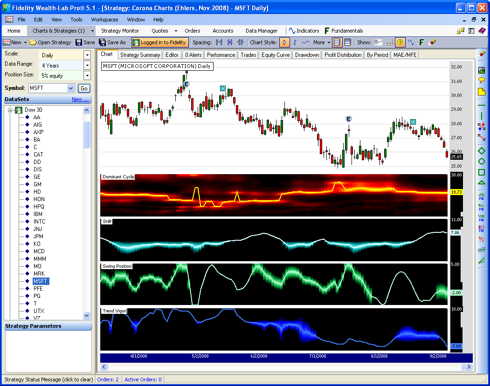This screenshot has width=490, height=386.
Task: Open the More chart style dropdown
Action: coord(322,42)
